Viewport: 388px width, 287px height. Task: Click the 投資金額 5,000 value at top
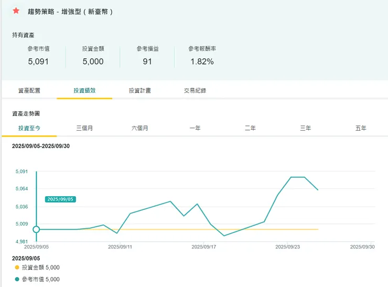[x=93, y=61]
